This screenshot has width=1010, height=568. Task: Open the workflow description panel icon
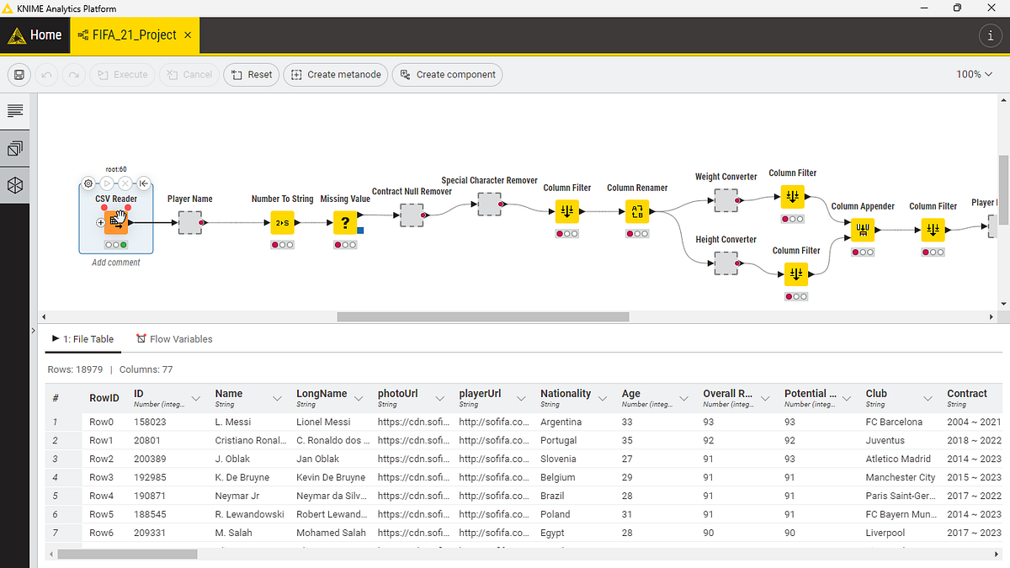point(15,110)
